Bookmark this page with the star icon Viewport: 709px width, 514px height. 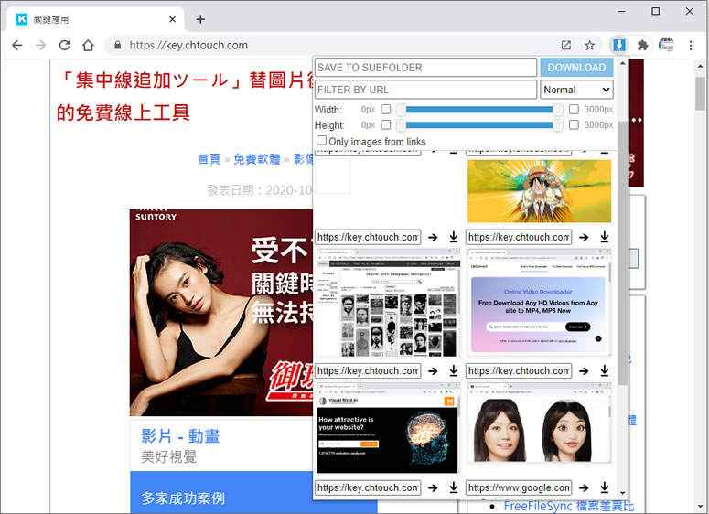(590, 45)
